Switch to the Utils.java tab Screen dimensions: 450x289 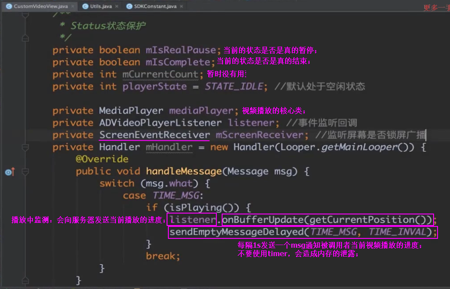(100, 6)
